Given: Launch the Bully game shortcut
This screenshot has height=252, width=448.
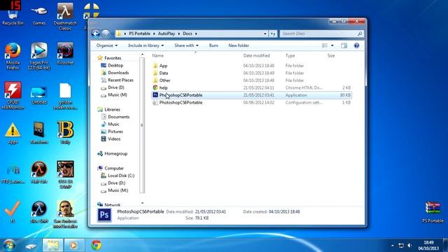Looking at the screenshot, I should [65, 132].
